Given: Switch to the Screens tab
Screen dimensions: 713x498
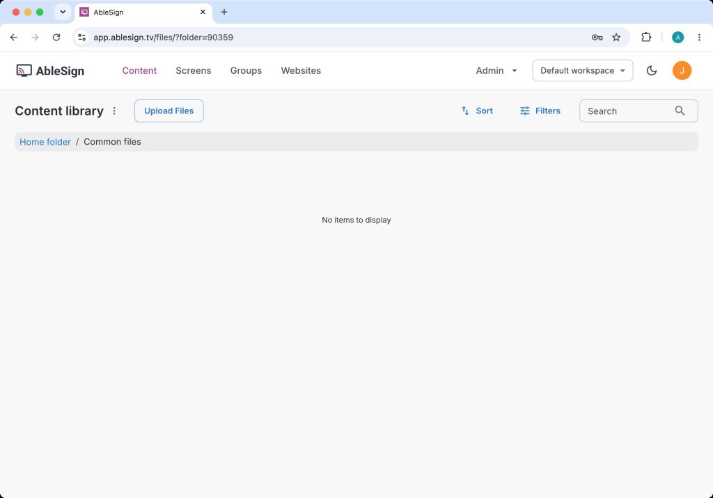Looking at the screenshot, I should (x=194, y=70).
